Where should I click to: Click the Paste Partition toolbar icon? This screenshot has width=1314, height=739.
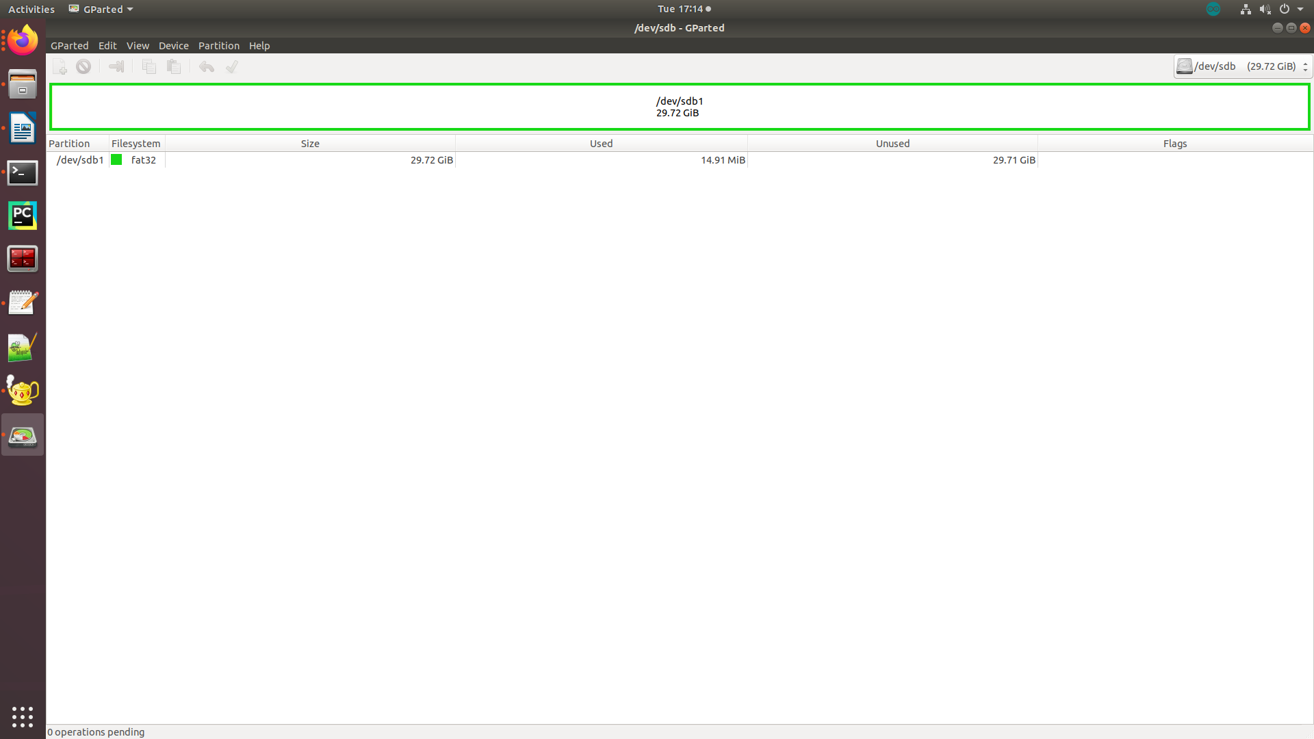click(174, 66)
